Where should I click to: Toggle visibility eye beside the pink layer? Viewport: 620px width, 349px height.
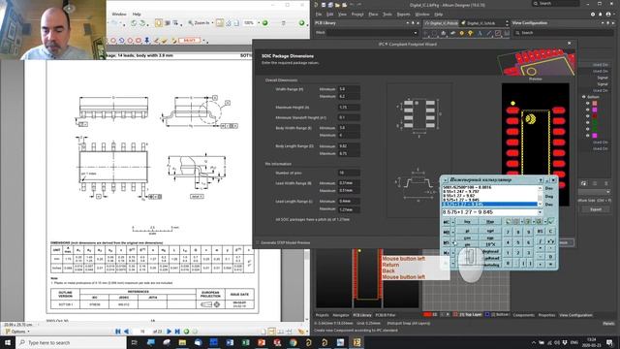click(588, 104)
